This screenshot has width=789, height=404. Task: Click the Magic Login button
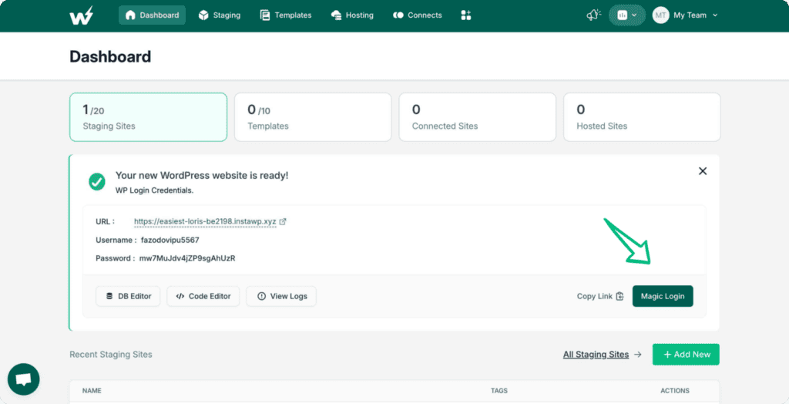(x=663, y=296)
